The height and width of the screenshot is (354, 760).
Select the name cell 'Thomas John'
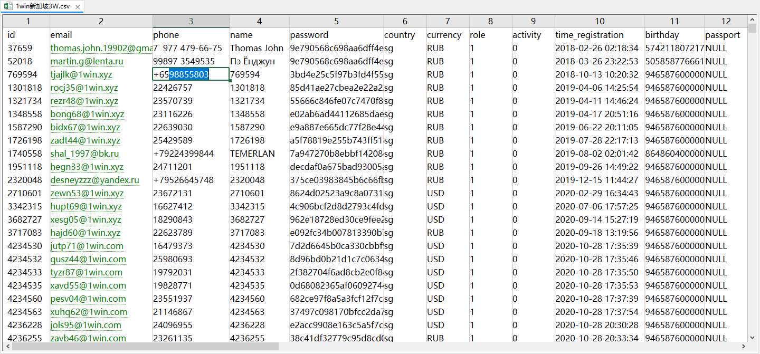click(259, 48)
